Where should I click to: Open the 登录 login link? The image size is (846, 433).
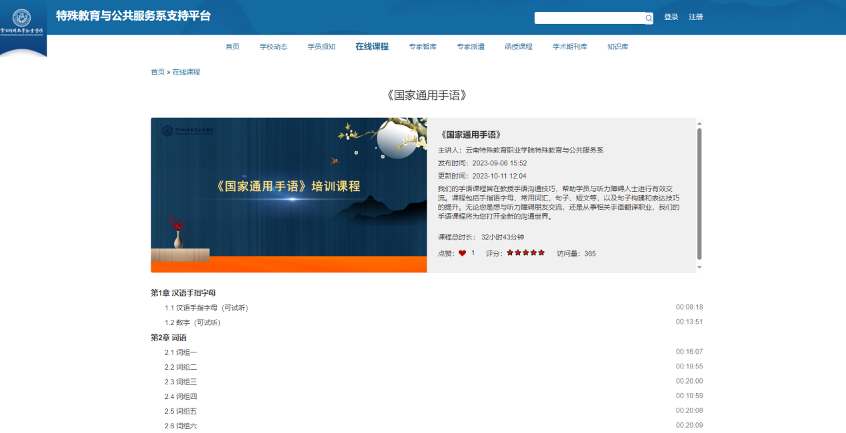pos(671,17)
